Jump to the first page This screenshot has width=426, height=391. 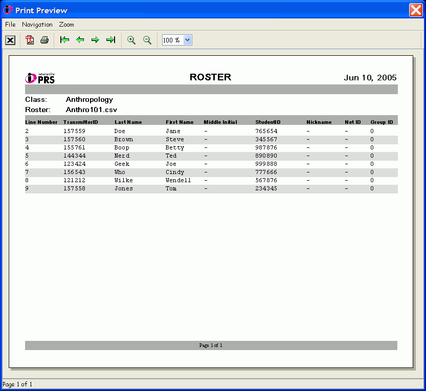(x=64, y=40)
